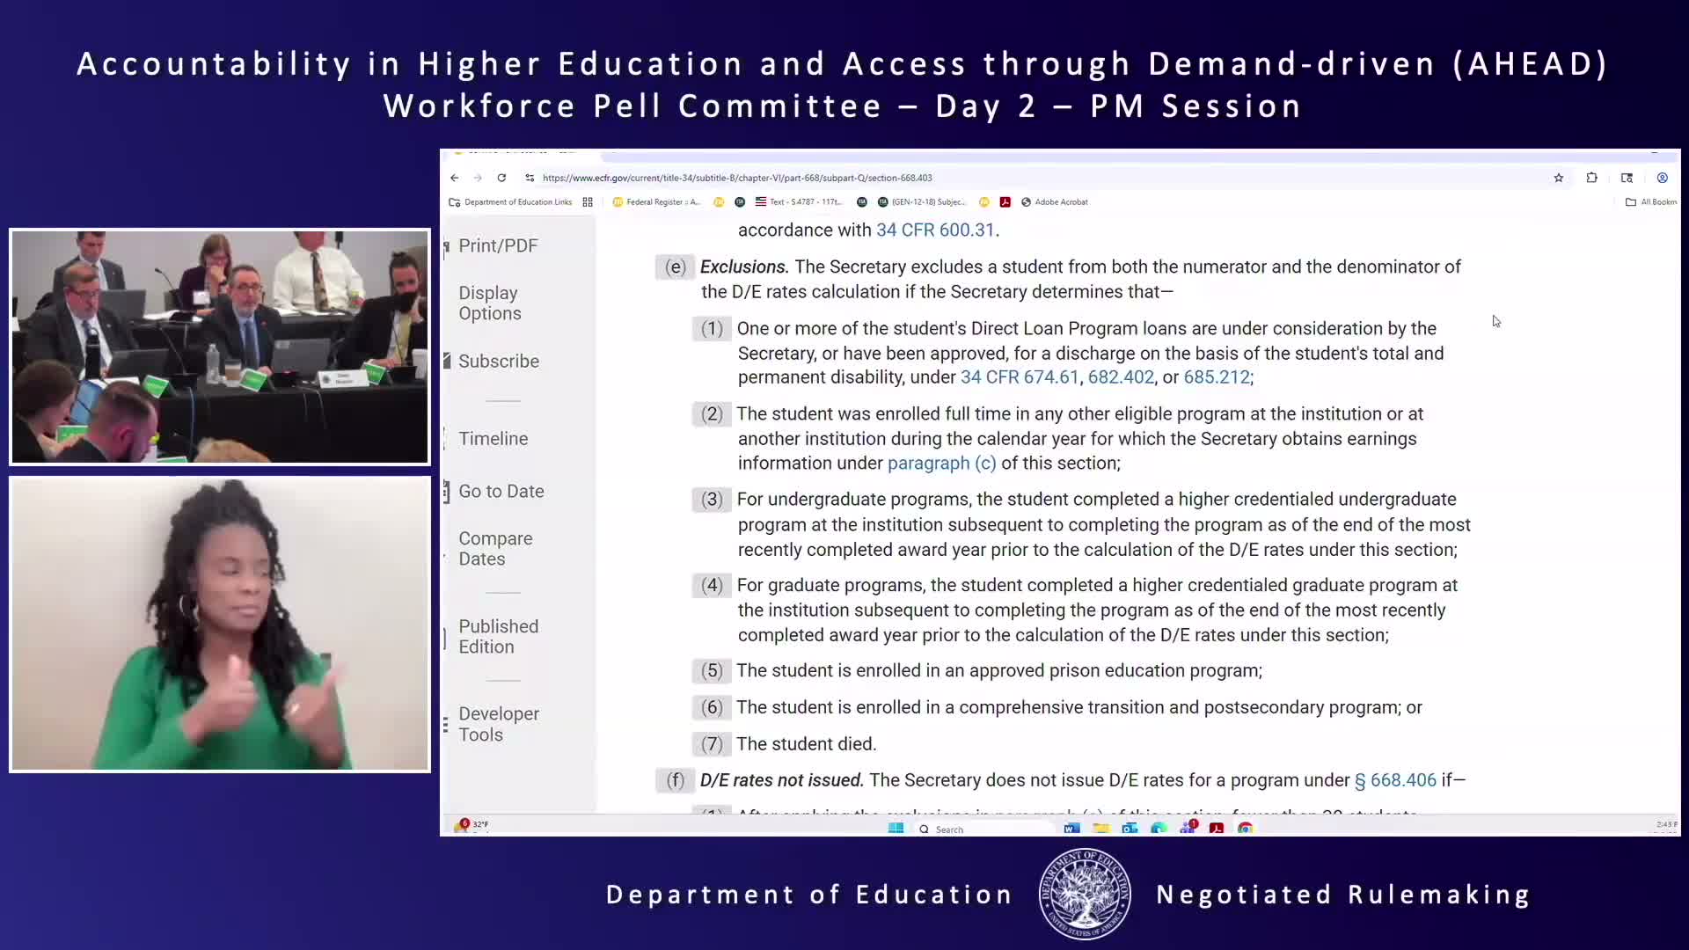Subscribe to section updates

tap(499, 361)
